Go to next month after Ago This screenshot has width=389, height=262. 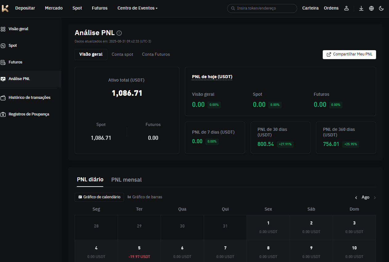(x=375, y=198)
